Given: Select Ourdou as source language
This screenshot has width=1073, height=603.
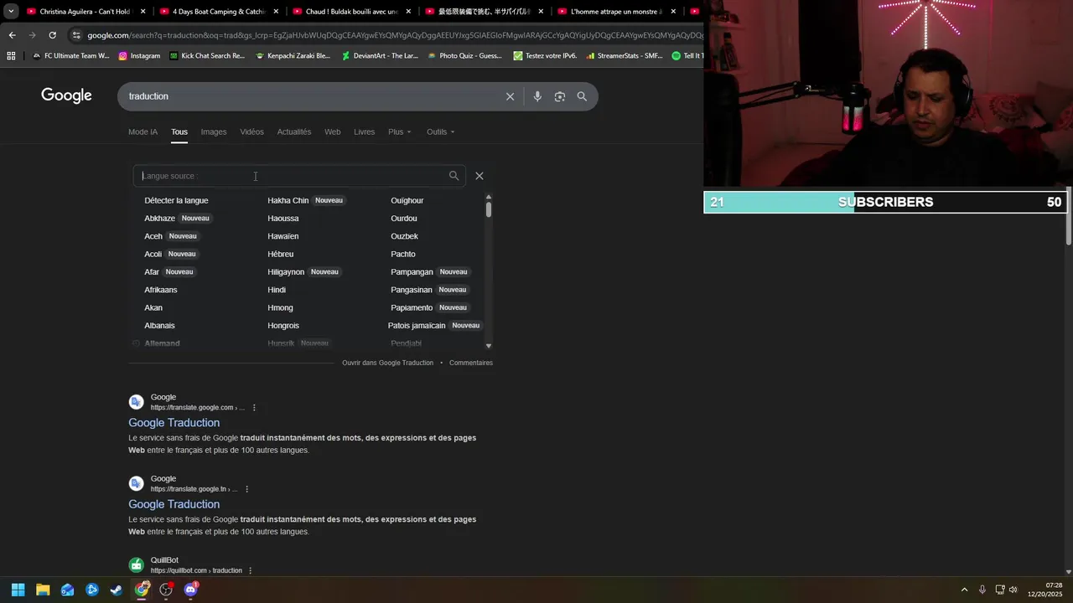Looking at the screenshot, I should click(x=404, y=219).
